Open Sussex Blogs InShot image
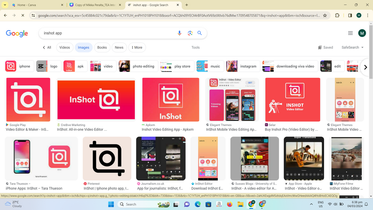 pos(254,158)
